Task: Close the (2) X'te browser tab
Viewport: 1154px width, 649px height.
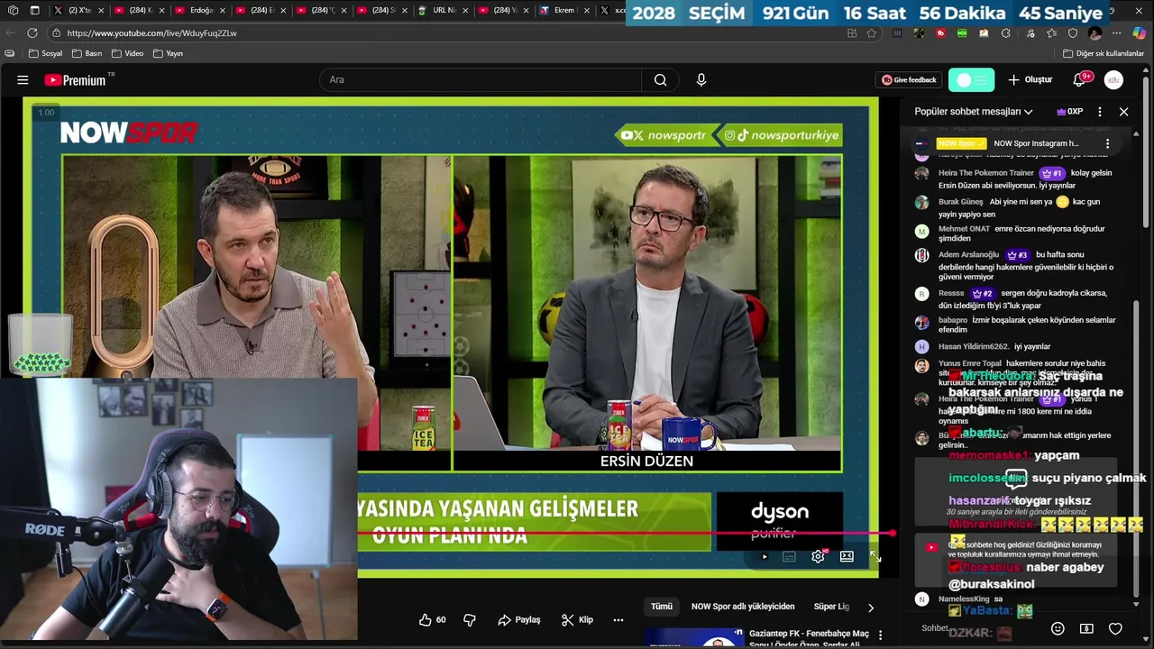Action: (x=101, y=10)
